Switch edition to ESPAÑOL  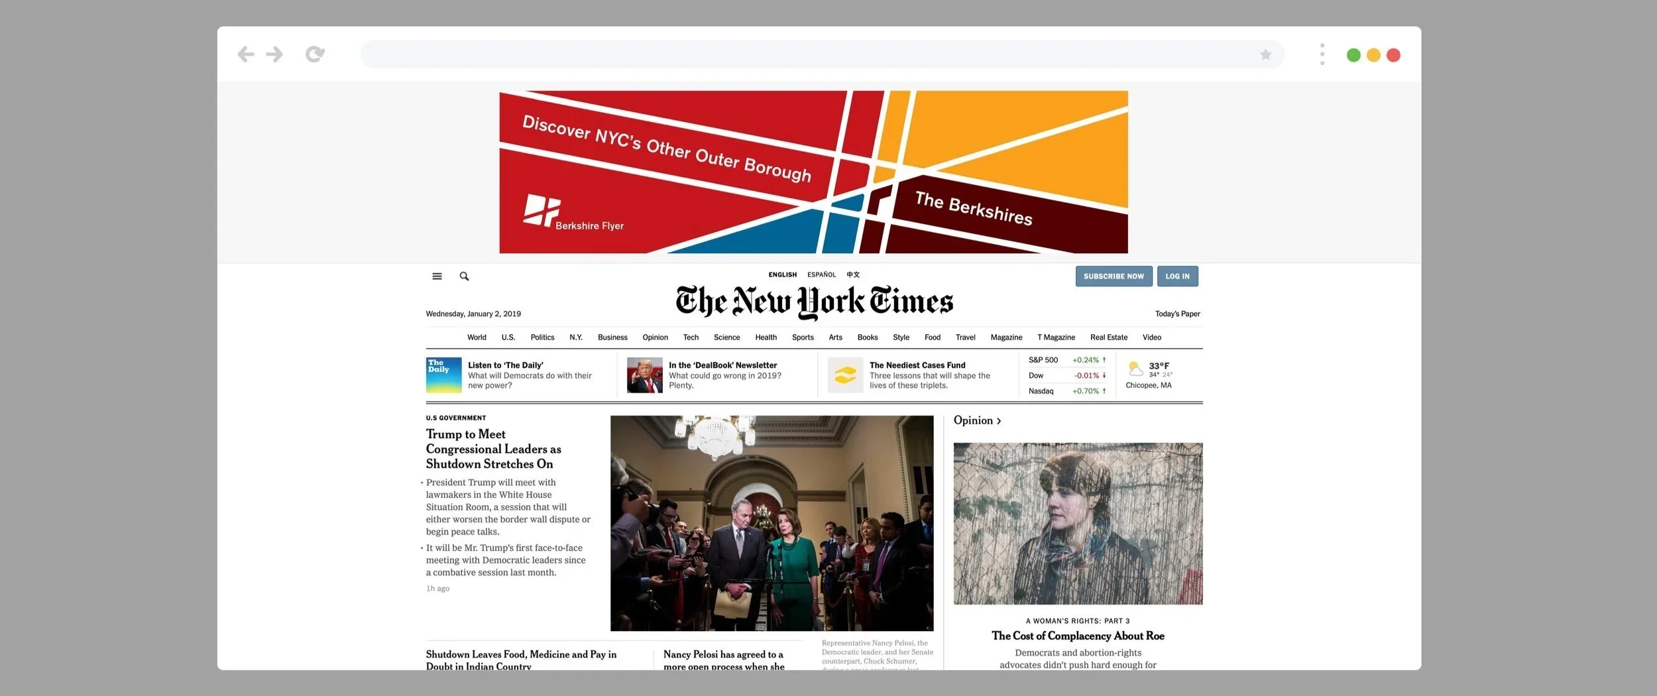(x=821, y=274)
